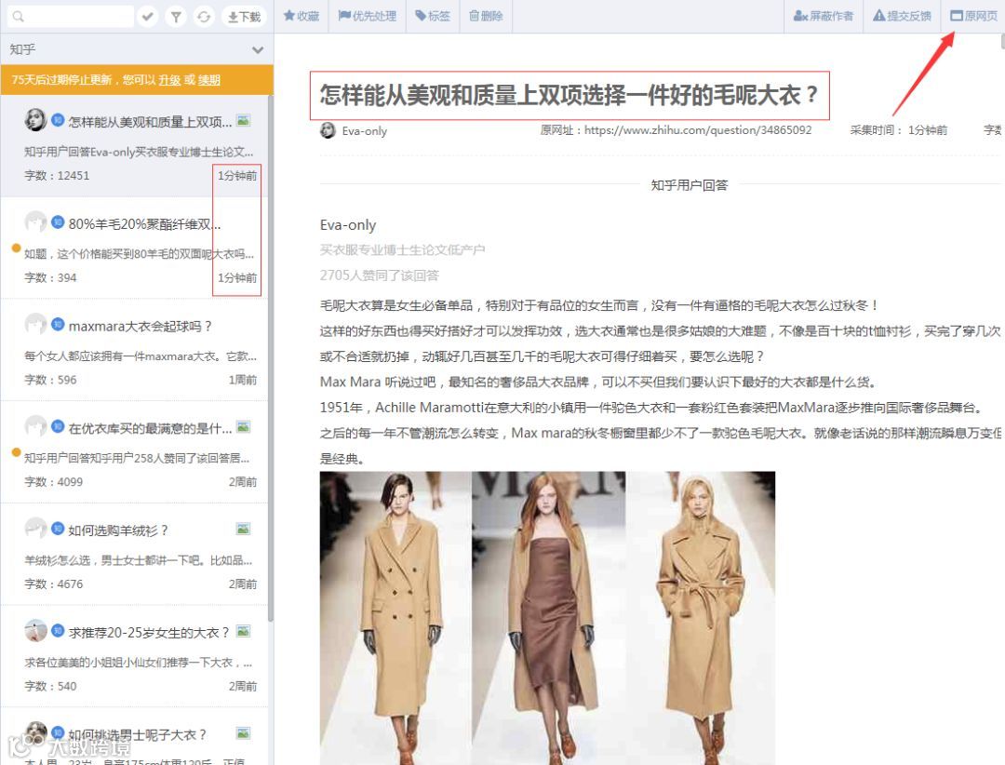Click the 2705人赞同了该回答 text

click(380, 275)
